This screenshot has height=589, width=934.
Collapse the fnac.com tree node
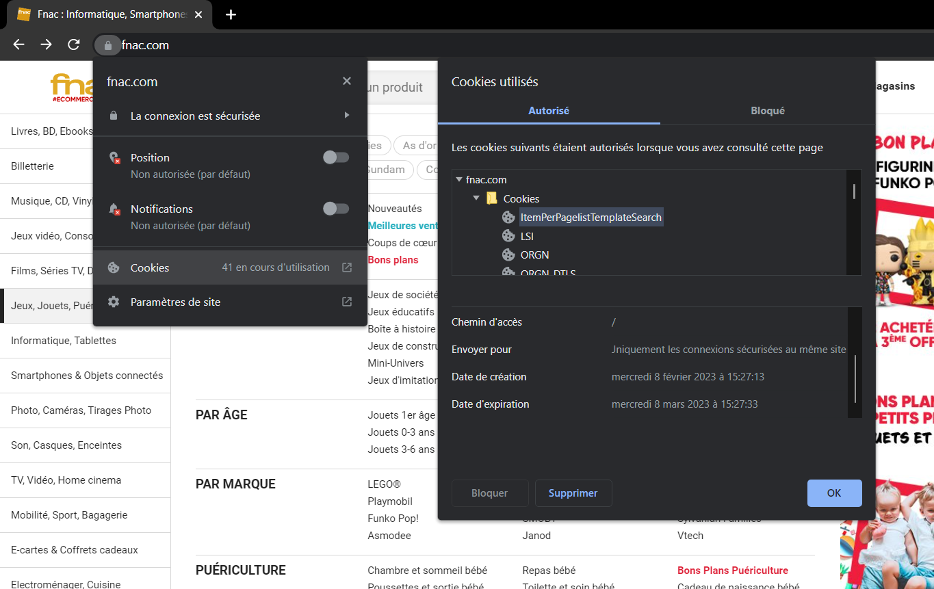coord(459,180)
